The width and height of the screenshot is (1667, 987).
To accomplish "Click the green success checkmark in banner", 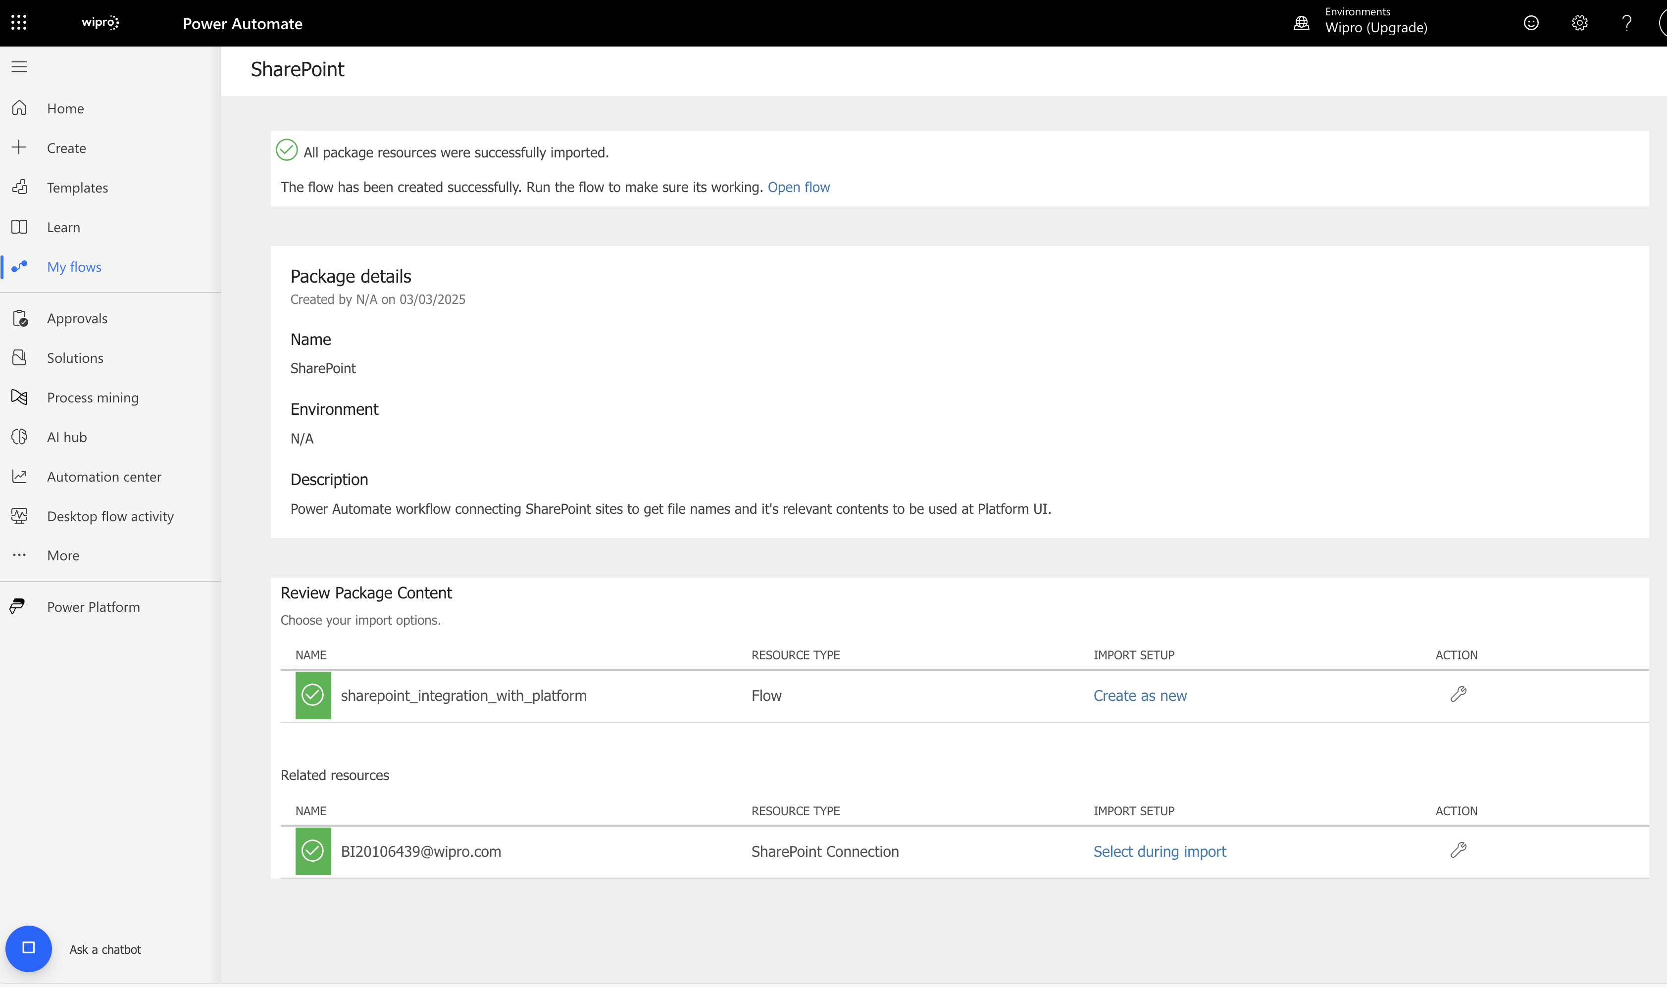I will [287, 149].
